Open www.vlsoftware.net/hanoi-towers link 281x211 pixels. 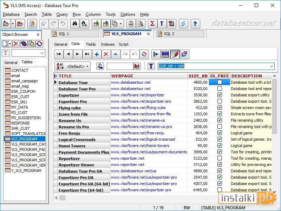pos(140,146)
